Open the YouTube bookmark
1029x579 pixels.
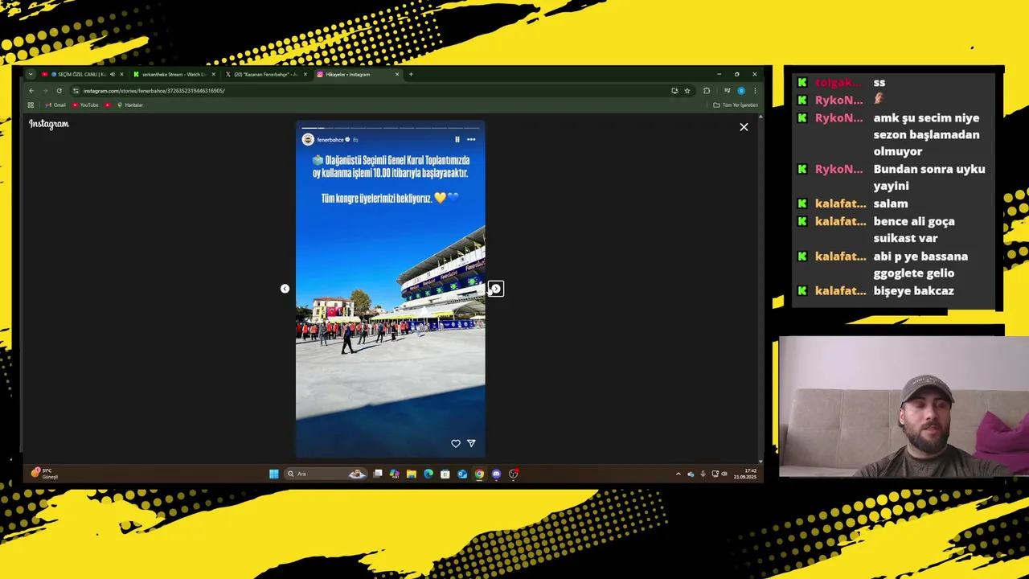click(85, 105)
